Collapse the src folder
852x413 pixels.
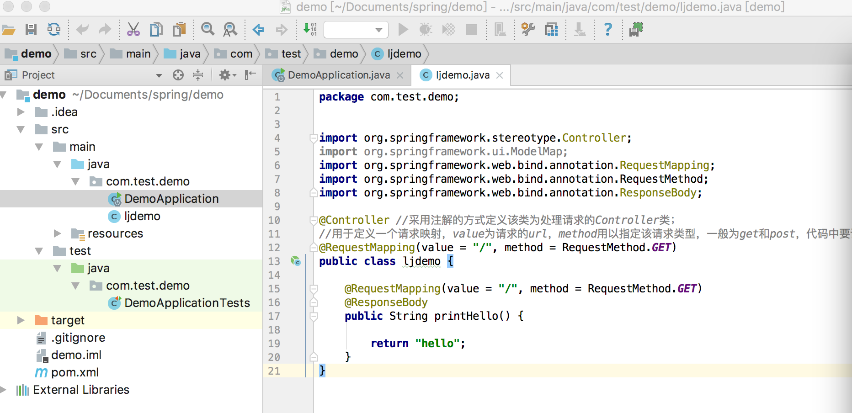tap(21, 129)
